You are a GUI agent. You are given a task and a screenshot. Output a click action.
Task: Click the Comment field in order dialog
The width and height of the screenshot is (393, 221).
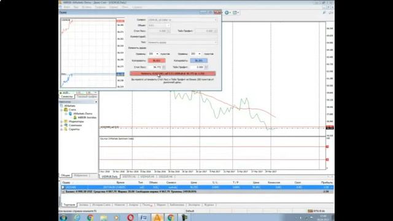pos(183,37)
